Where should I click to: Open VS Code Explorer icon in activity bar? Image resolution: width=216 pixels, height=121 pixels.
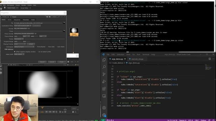point(104,60)
